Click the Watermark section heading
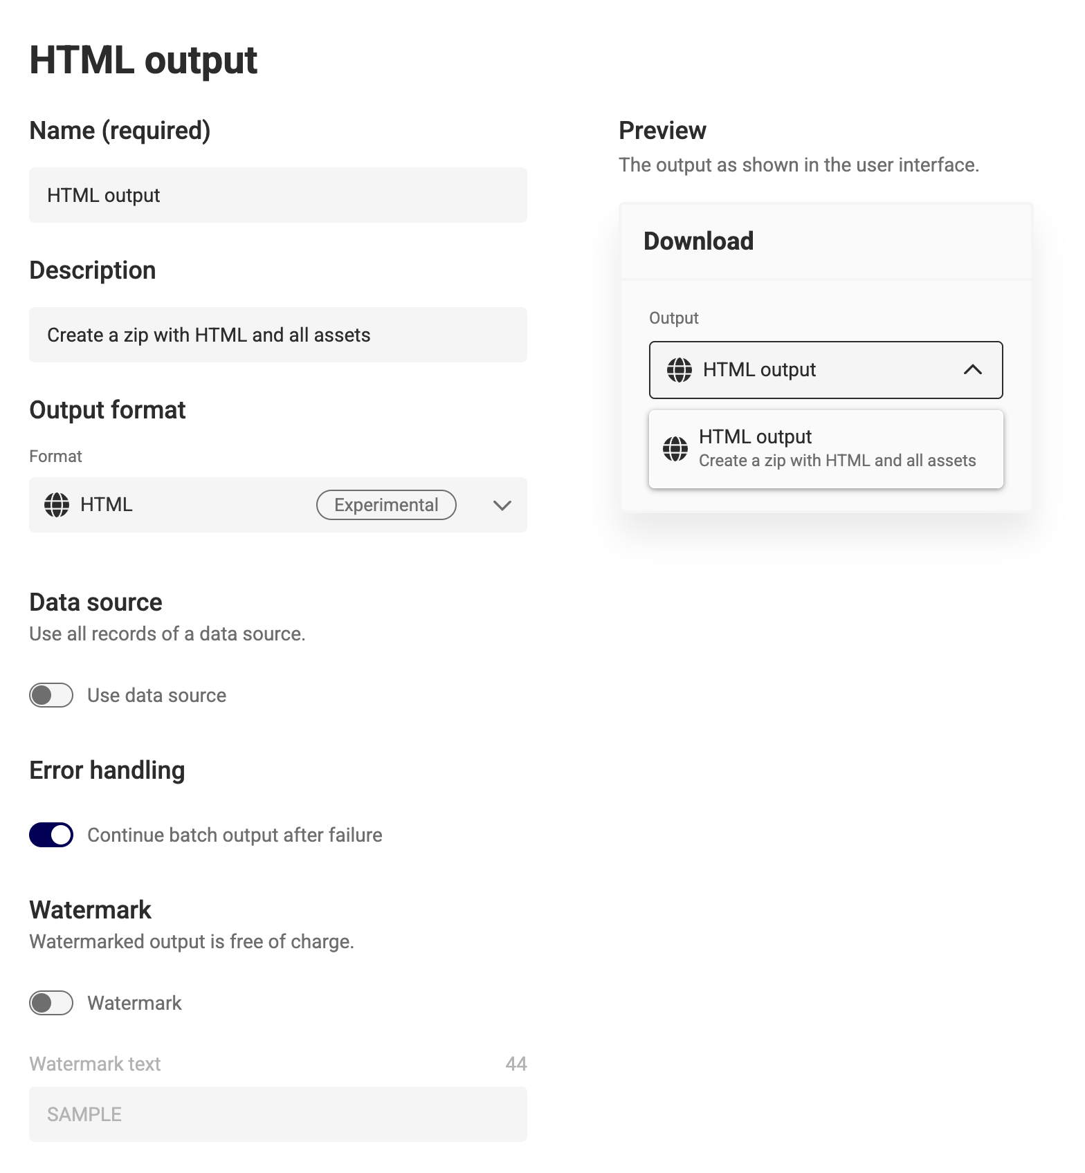This screenshot has height=1173, width=1085. tap(90, 909)
